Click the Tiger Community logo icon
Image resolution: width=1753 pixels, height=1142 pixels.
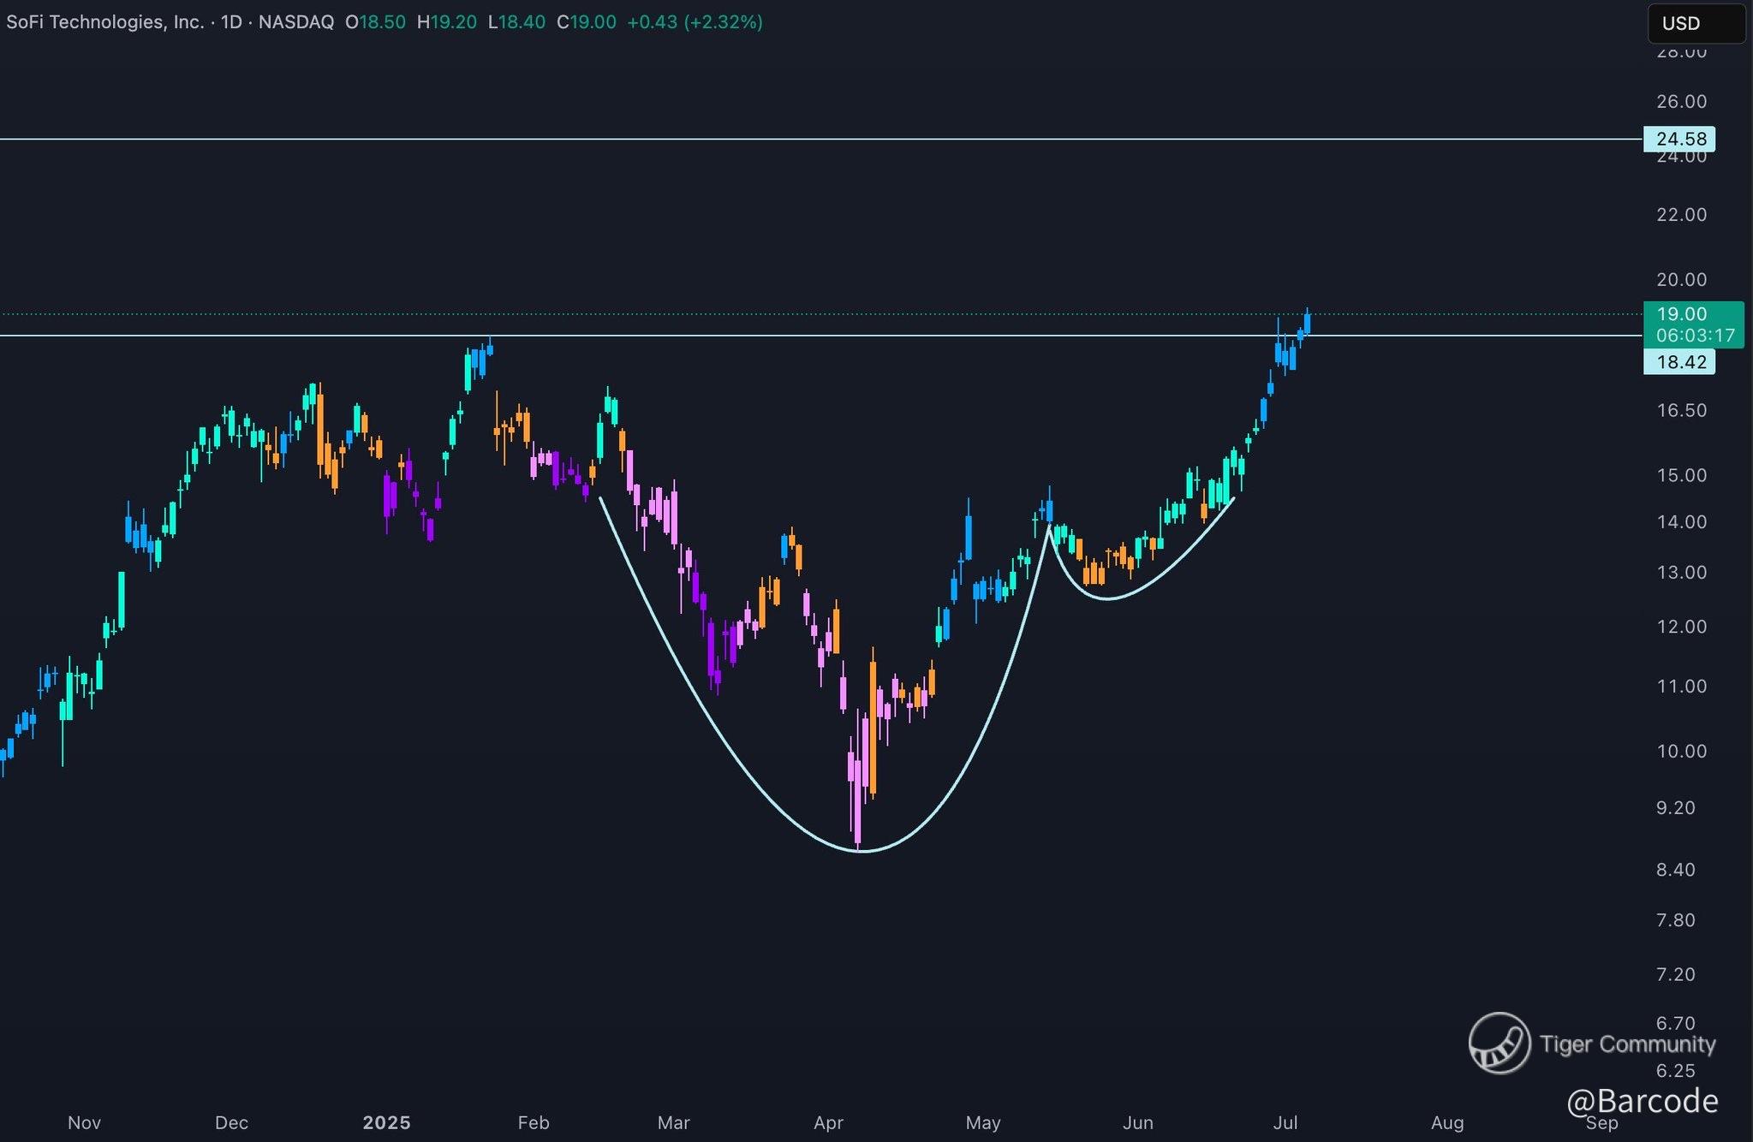(1499, 1043)
